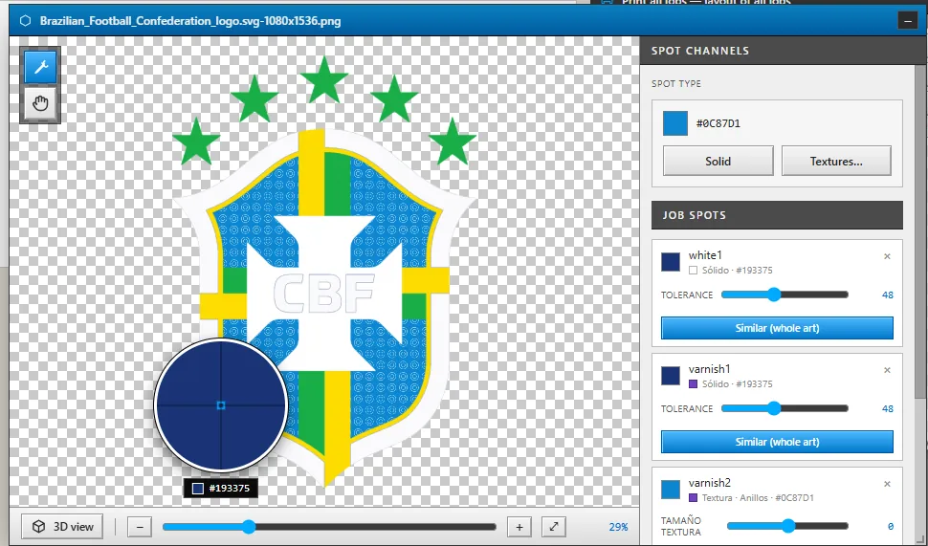Click the varnish1 tolerance value 48
The image size is (928, 546).
tap(887, 408)
